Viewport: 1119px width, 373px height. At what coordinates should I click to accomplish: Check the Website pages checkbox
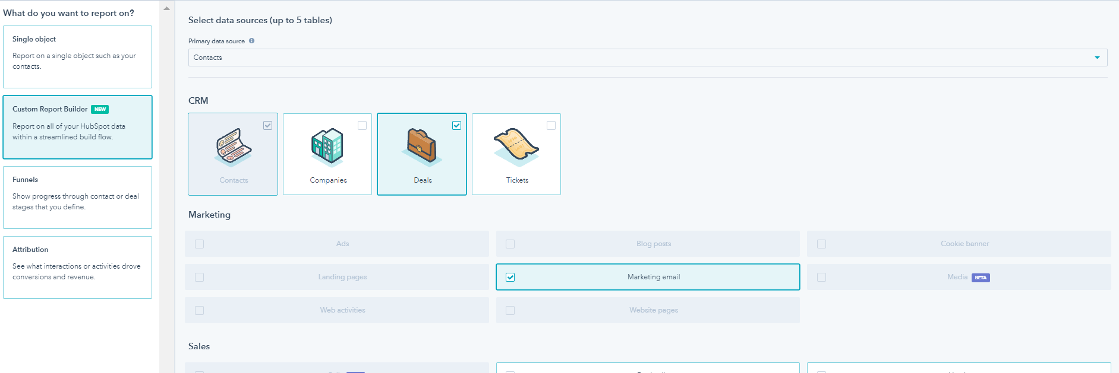click(510, 311)
